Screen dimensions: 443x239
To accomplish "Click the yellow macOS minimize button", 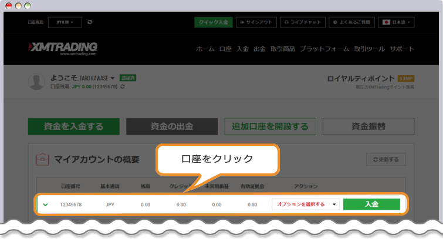I will (x=18, y=6).
